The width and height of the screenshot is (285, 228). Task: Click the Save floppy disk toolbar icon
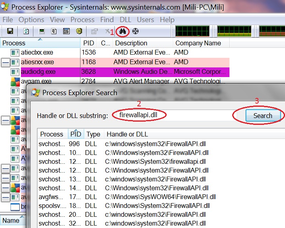tap(10, 31)
